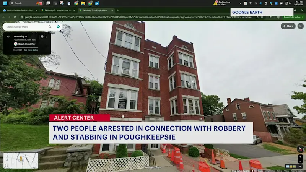Click inside the Search Google Maps field
The height and width of the screenshot is (172, 306).
tap(26, 27)
